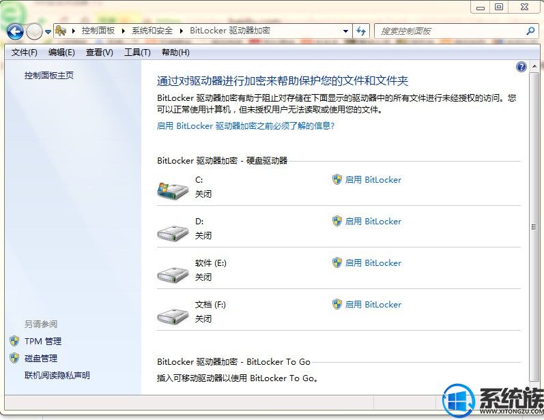Open the 工具(T) menu
The image size is (544, 420).
click(137, 52)
